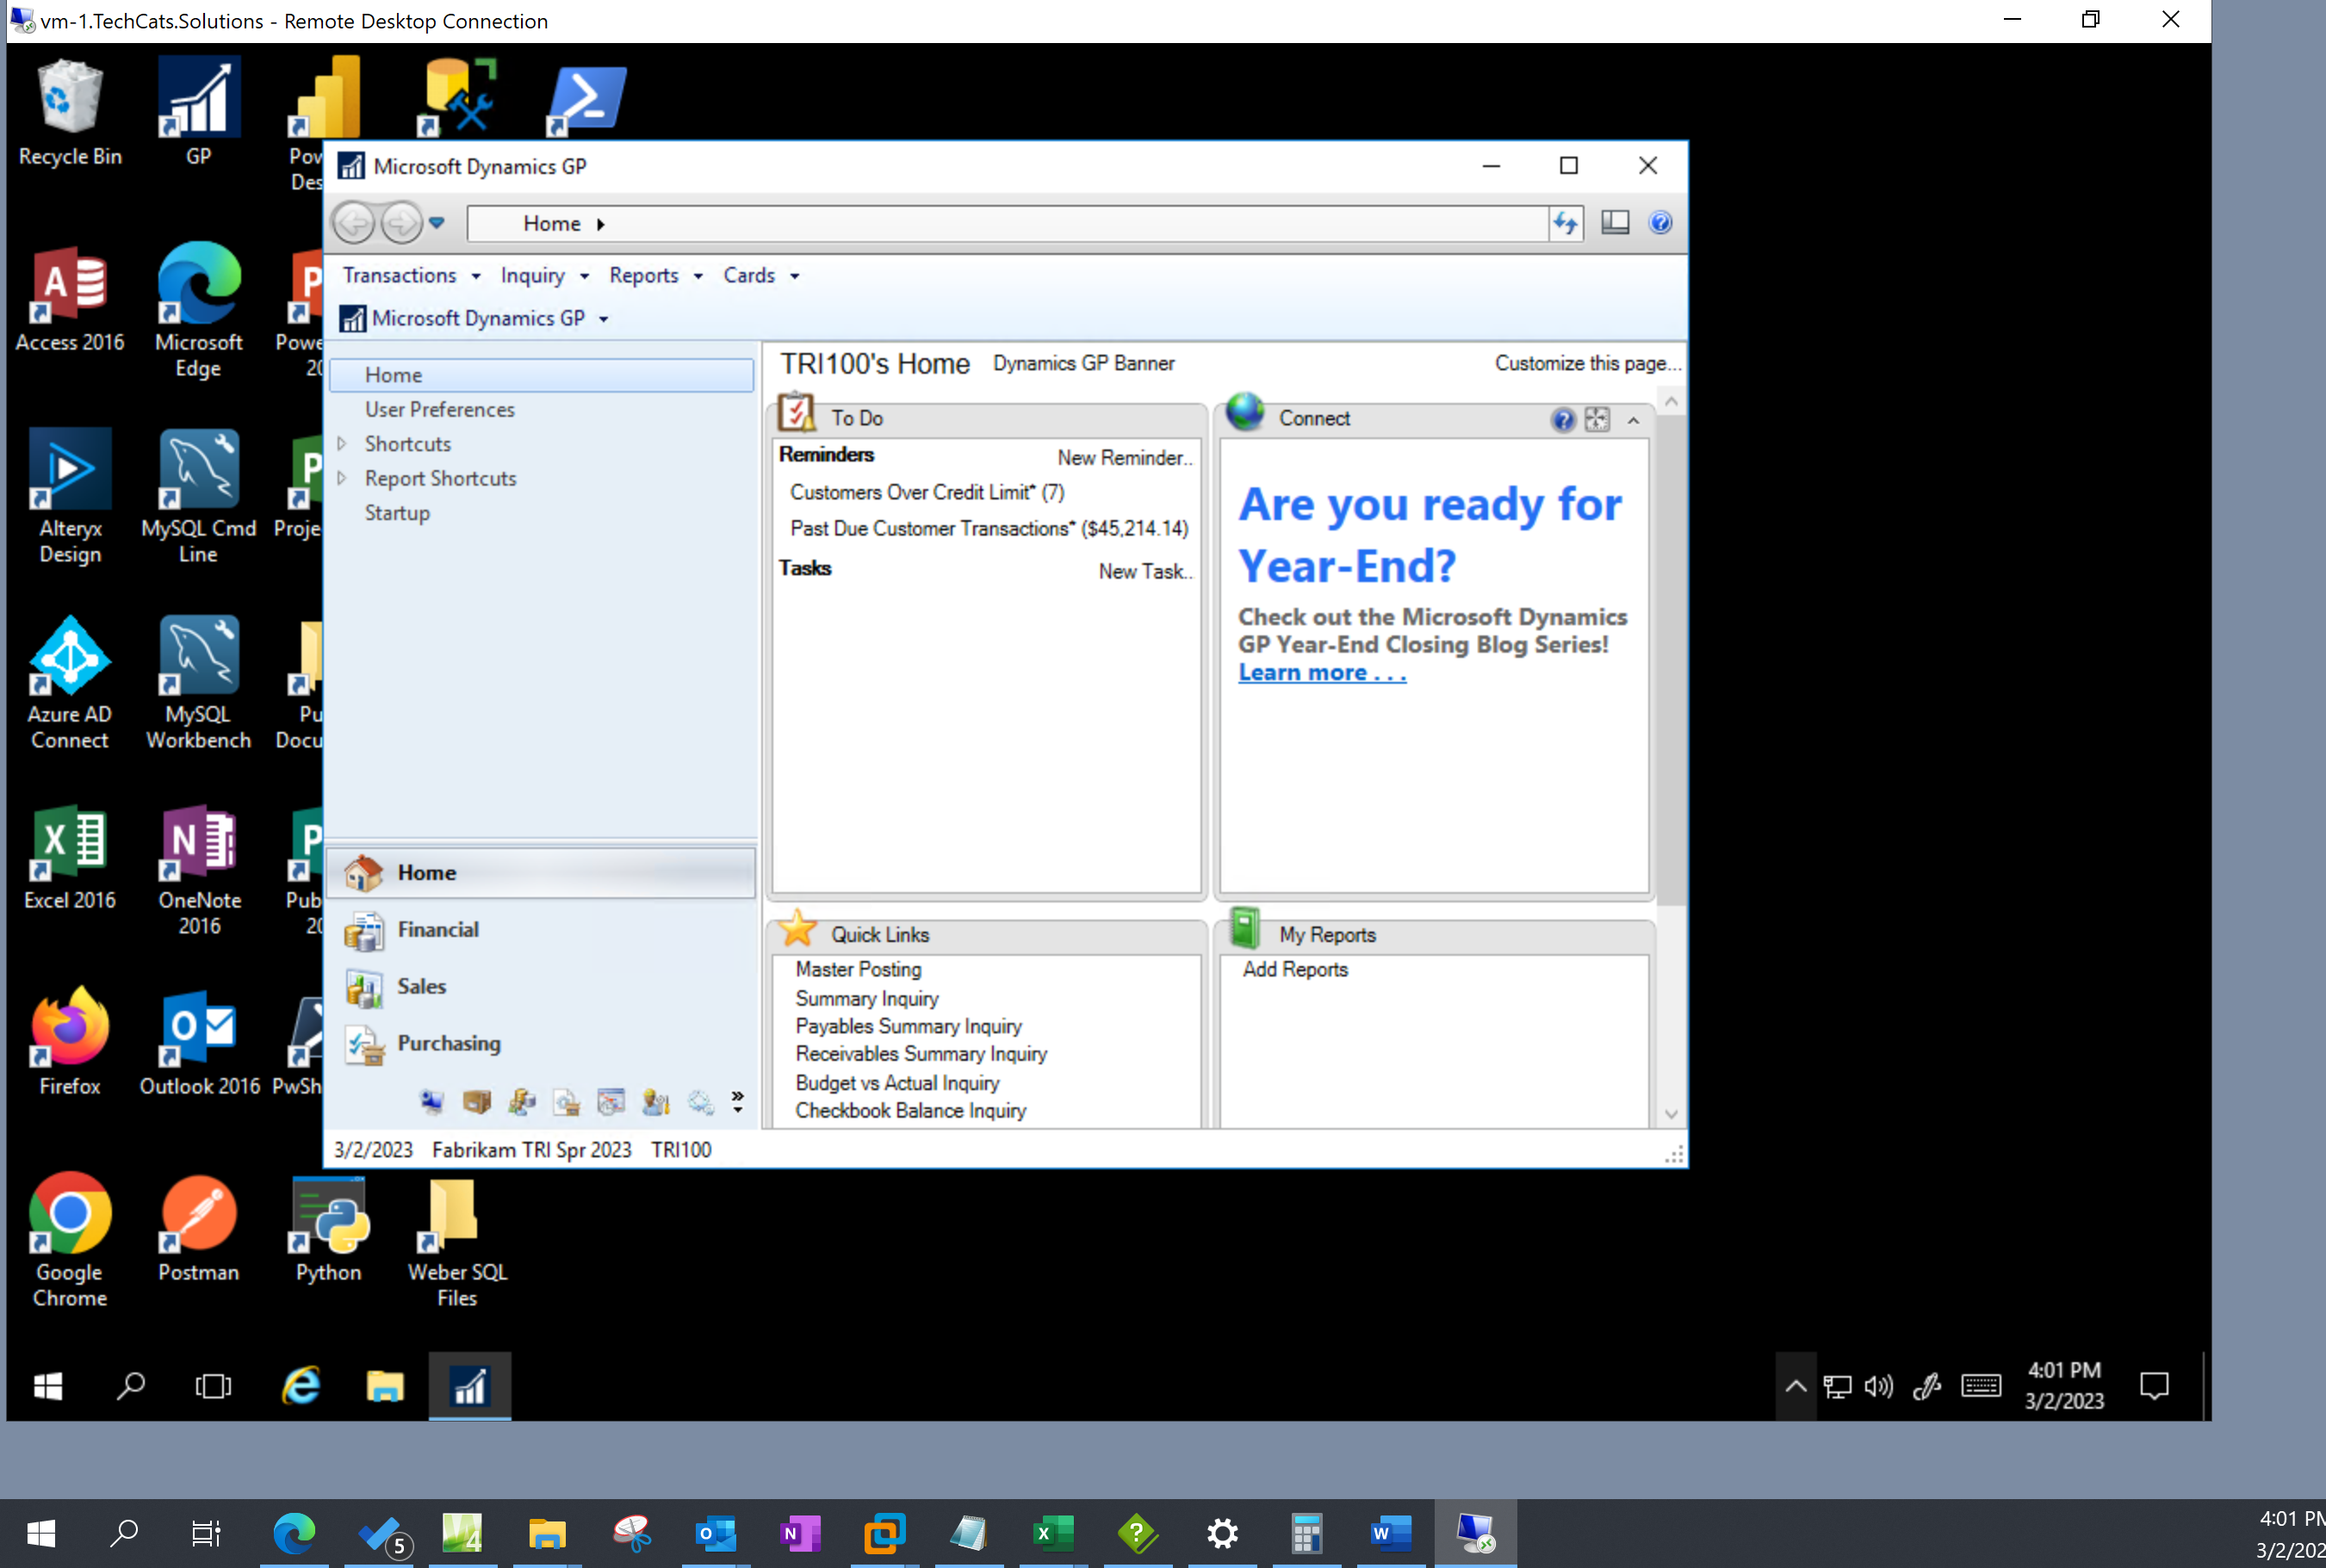Click the My Reports green book icon
2326x1568 pixels.
coord(1245,928)
